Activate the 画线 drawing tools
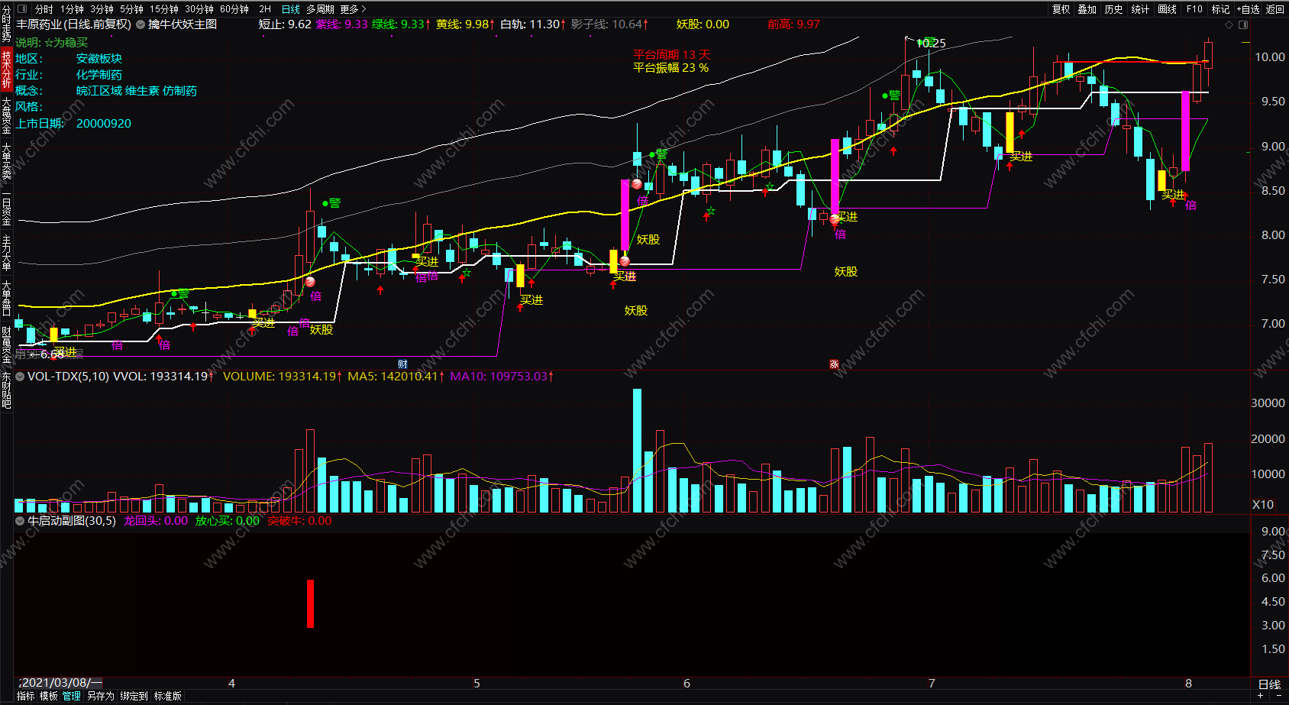Screen dimensions: 1289x705 (x=1167, y=9)
